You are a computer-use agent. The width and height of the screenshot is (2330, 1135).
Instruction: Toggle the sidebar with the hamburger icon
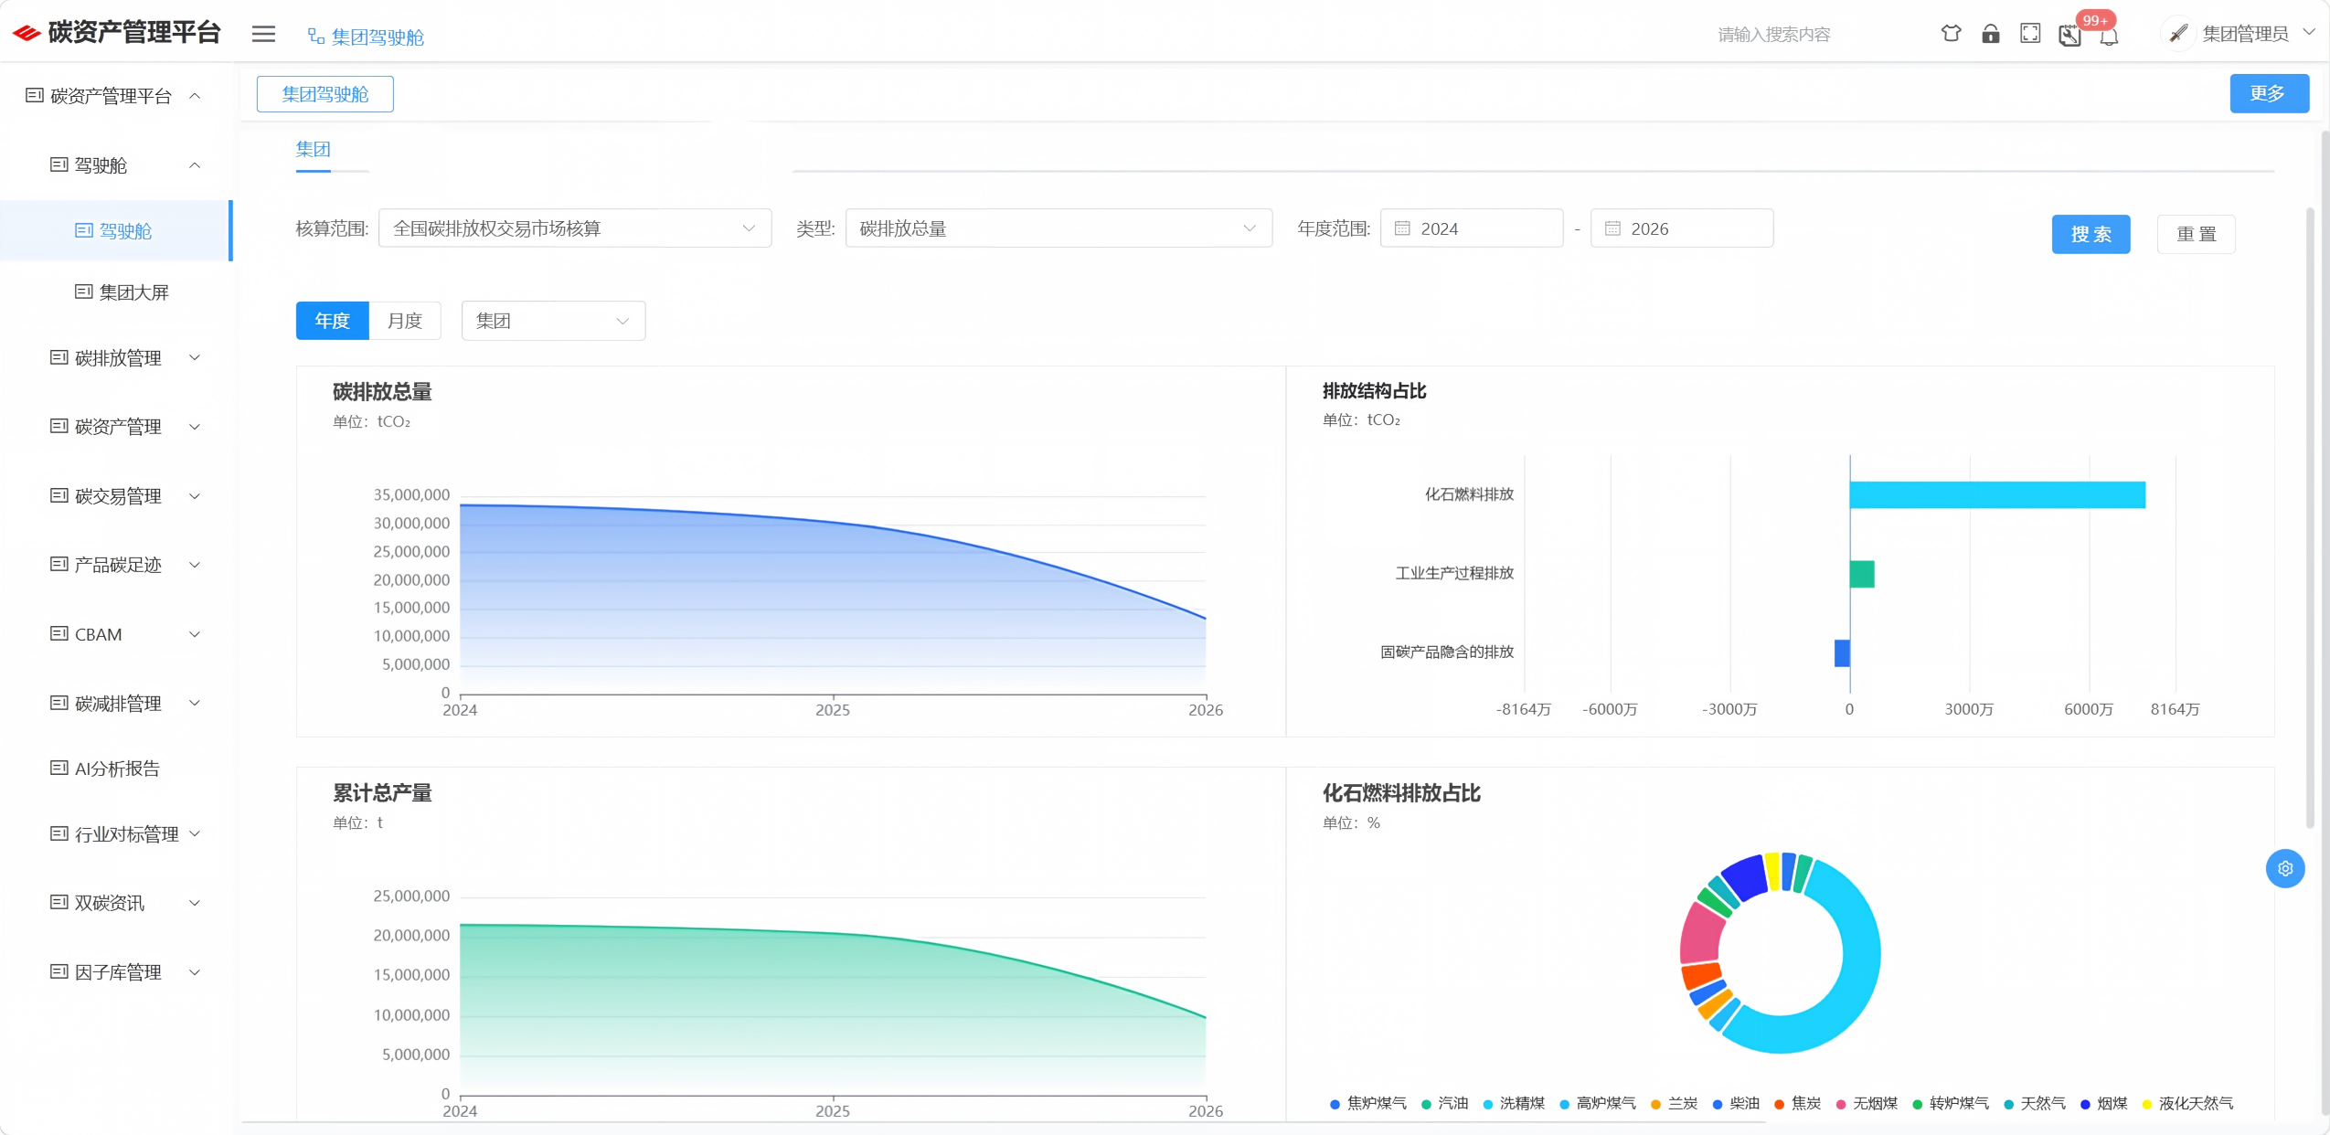[263, 34]
